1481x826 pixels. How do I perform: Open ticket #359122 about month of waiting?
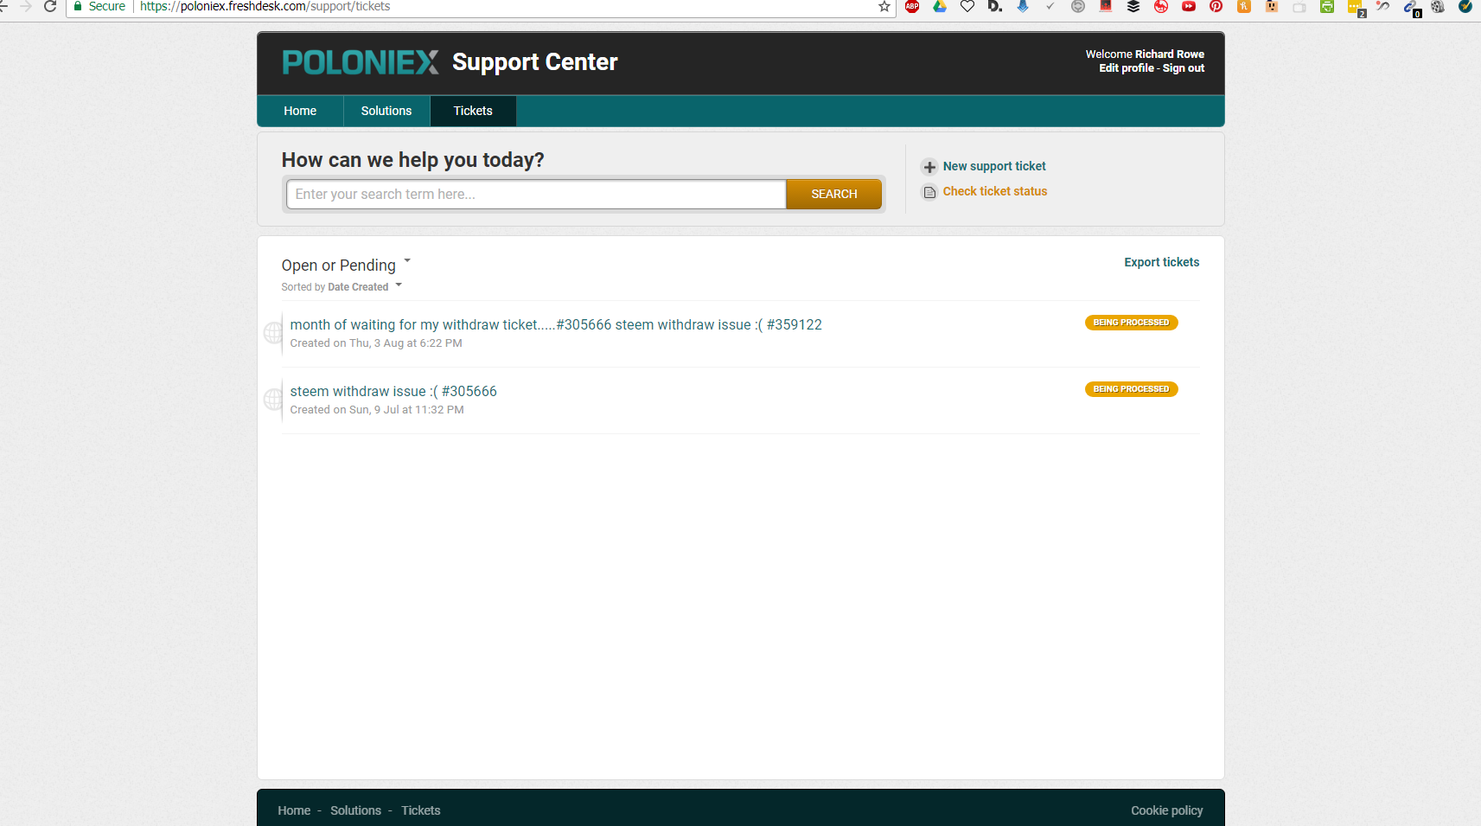point(556,324)
